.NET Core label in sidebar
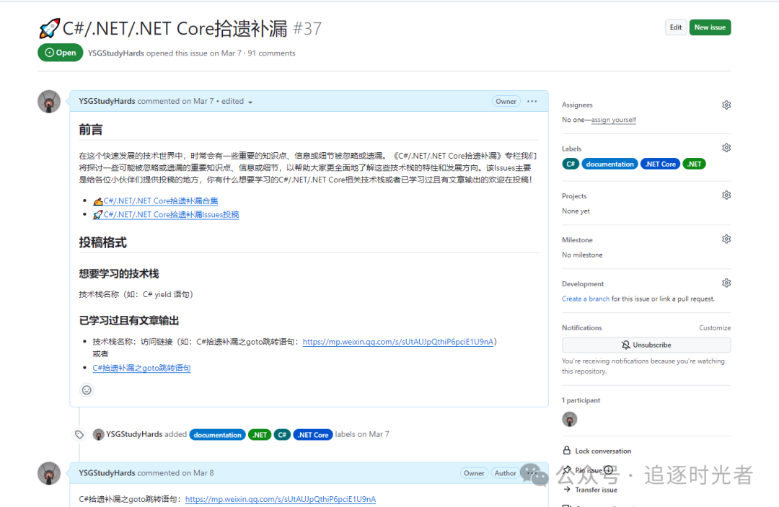This screenshot has width=779, height=507. (660, 164)
